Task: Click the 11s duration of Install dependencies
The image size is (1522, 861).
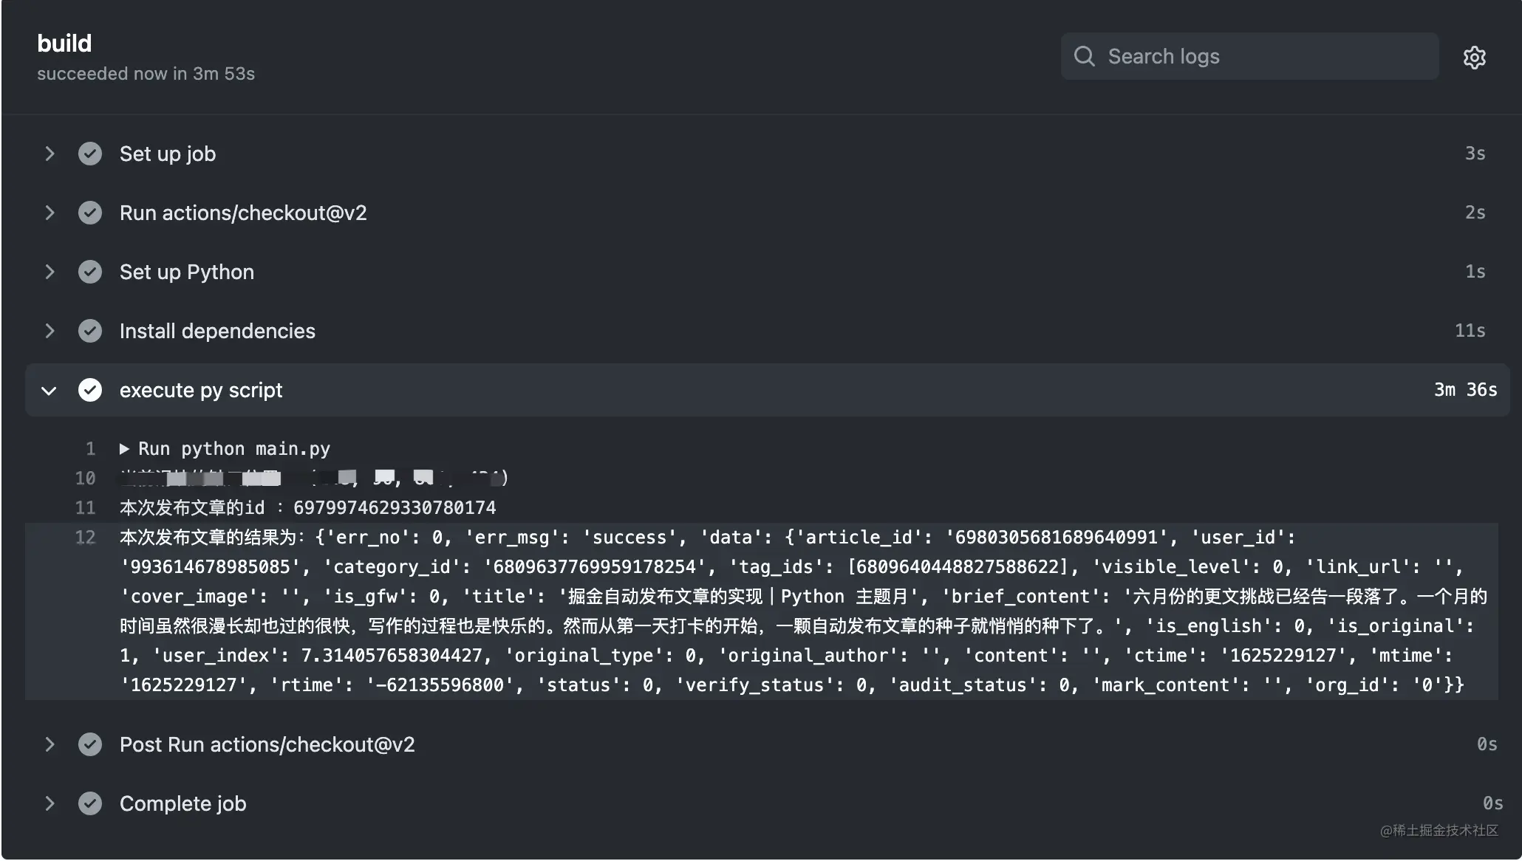Action: [1470, 331]
